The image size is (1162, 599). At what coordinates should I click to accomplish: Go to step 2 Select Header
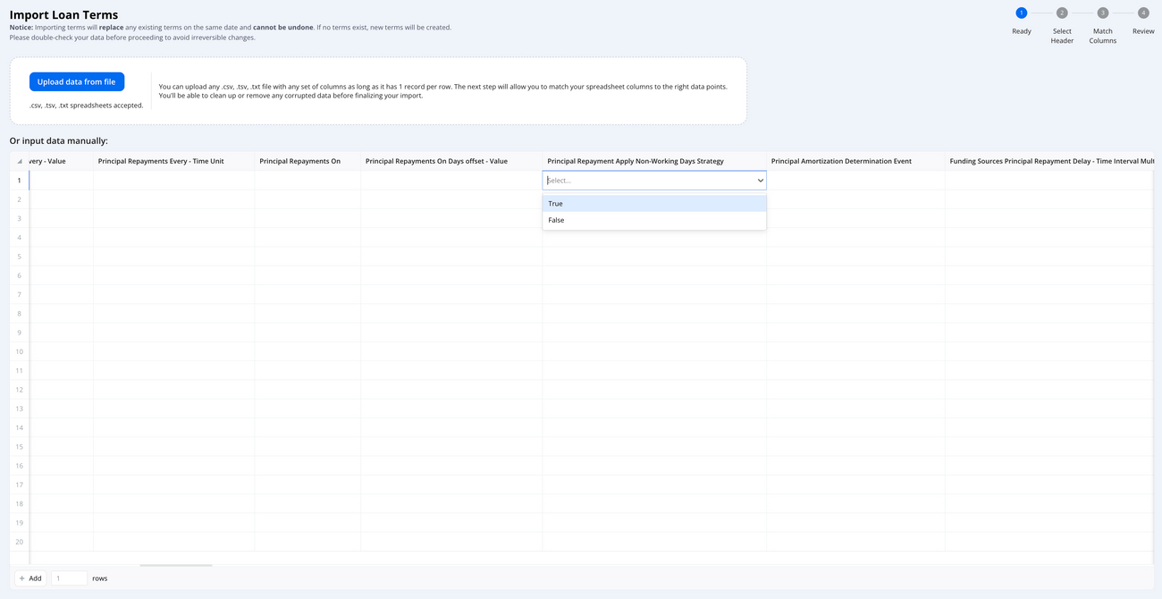point(1061,13)
